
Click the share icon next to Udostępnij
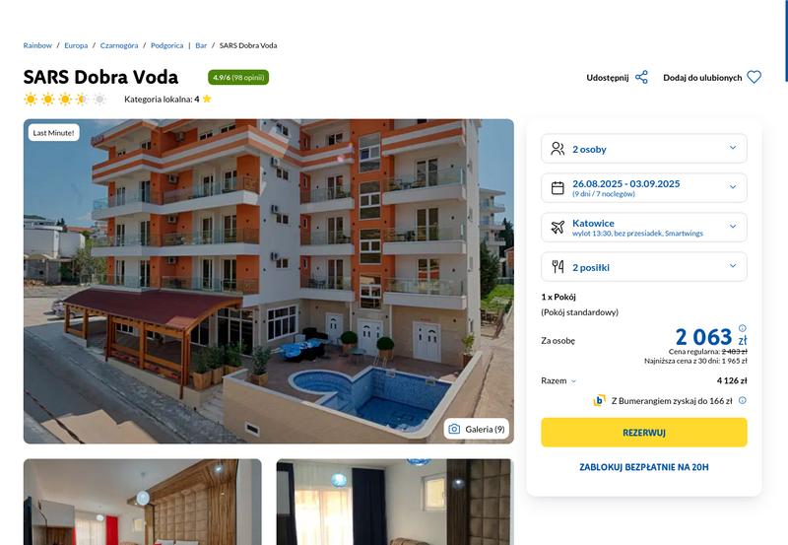click(641, 78)
